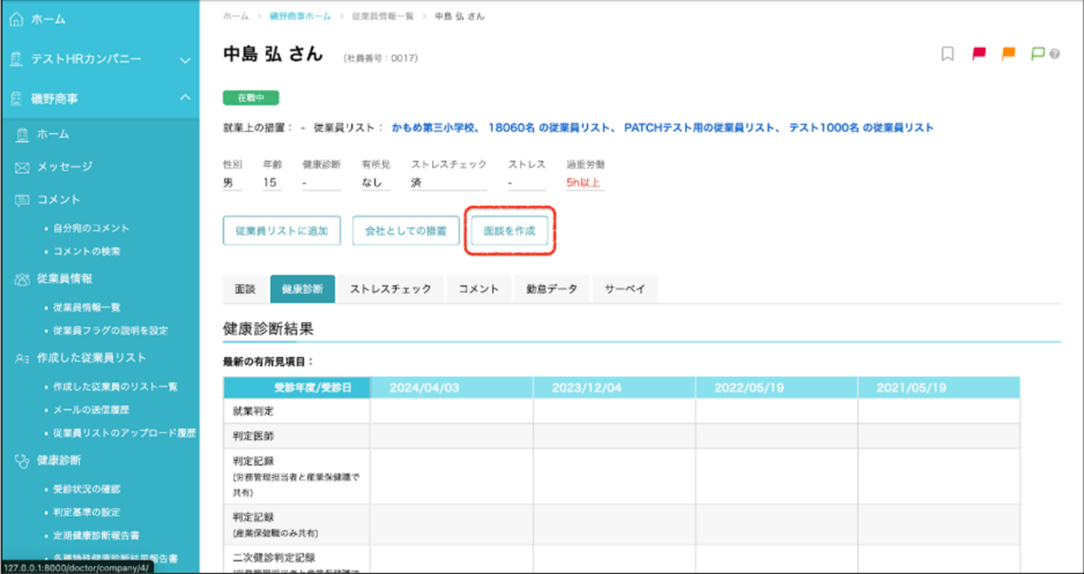The image size is (1084, 574).
Task: Bookmark this employee with the bookmark icon
Action: click(947, 54)
